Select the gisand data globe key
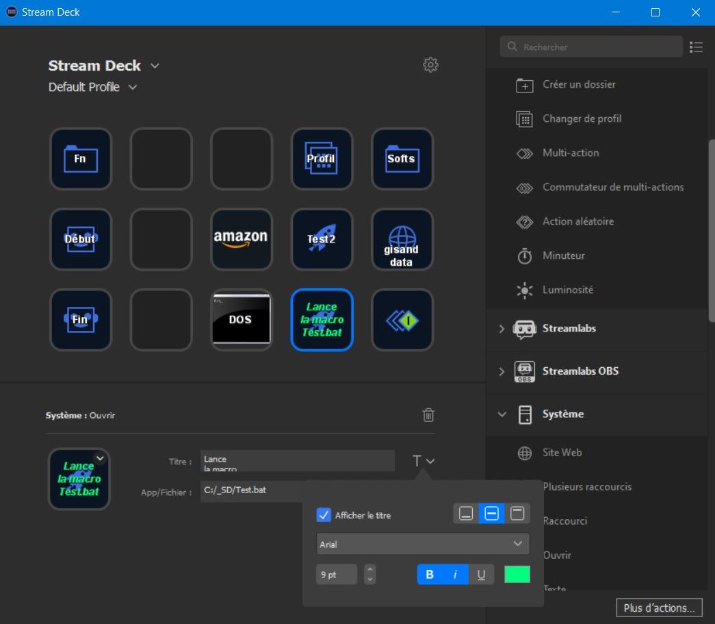The width and height of the screenshot is (715, 624). [x=402, y=239]
